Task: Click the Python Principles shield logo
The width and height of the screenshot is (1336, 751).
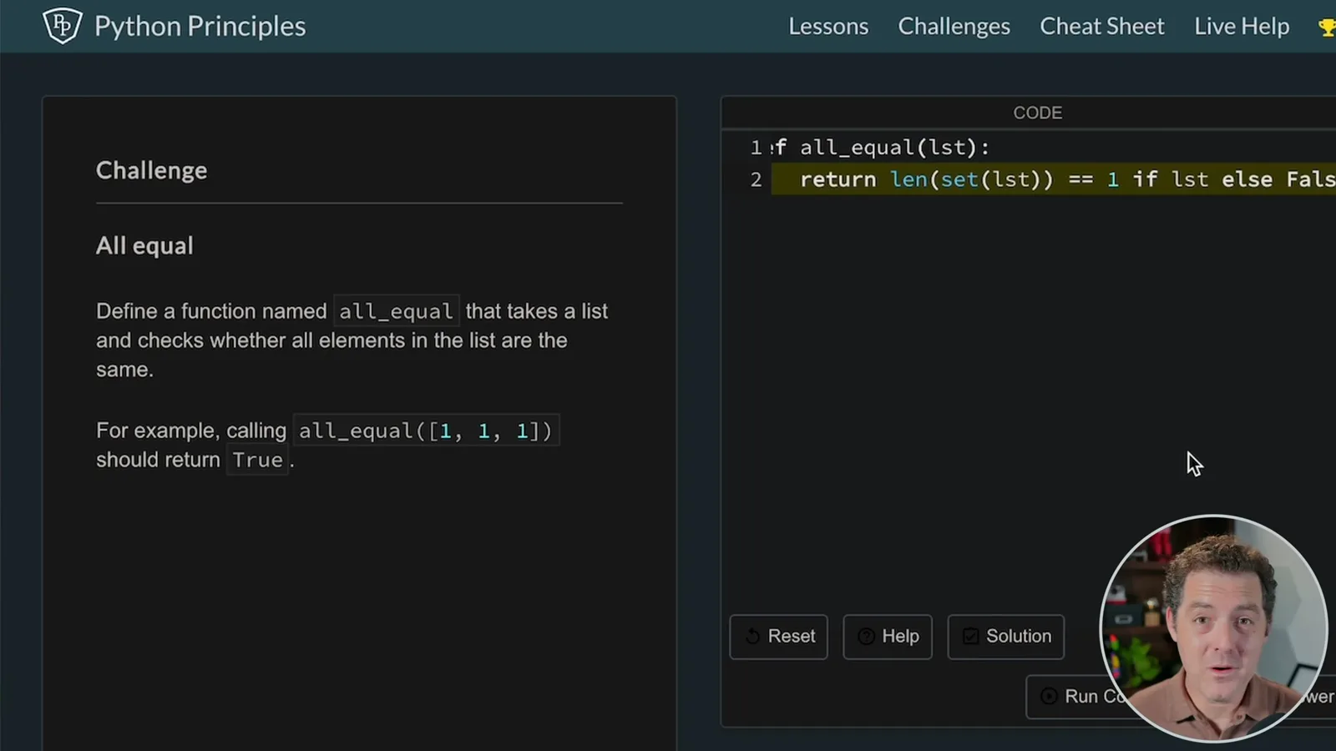Action: 62,26
